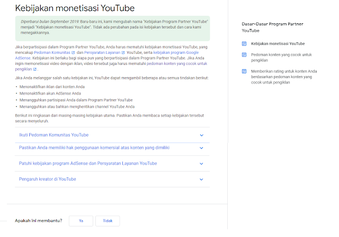Click external-link icon next to Persyaratan Layanan
Viewport: 339px width, 237px height.
pyautogui.click(x=123, y=53)
